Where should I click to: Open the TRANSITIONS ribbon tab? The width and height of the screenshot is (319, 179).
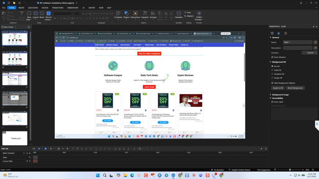[58, 8]
